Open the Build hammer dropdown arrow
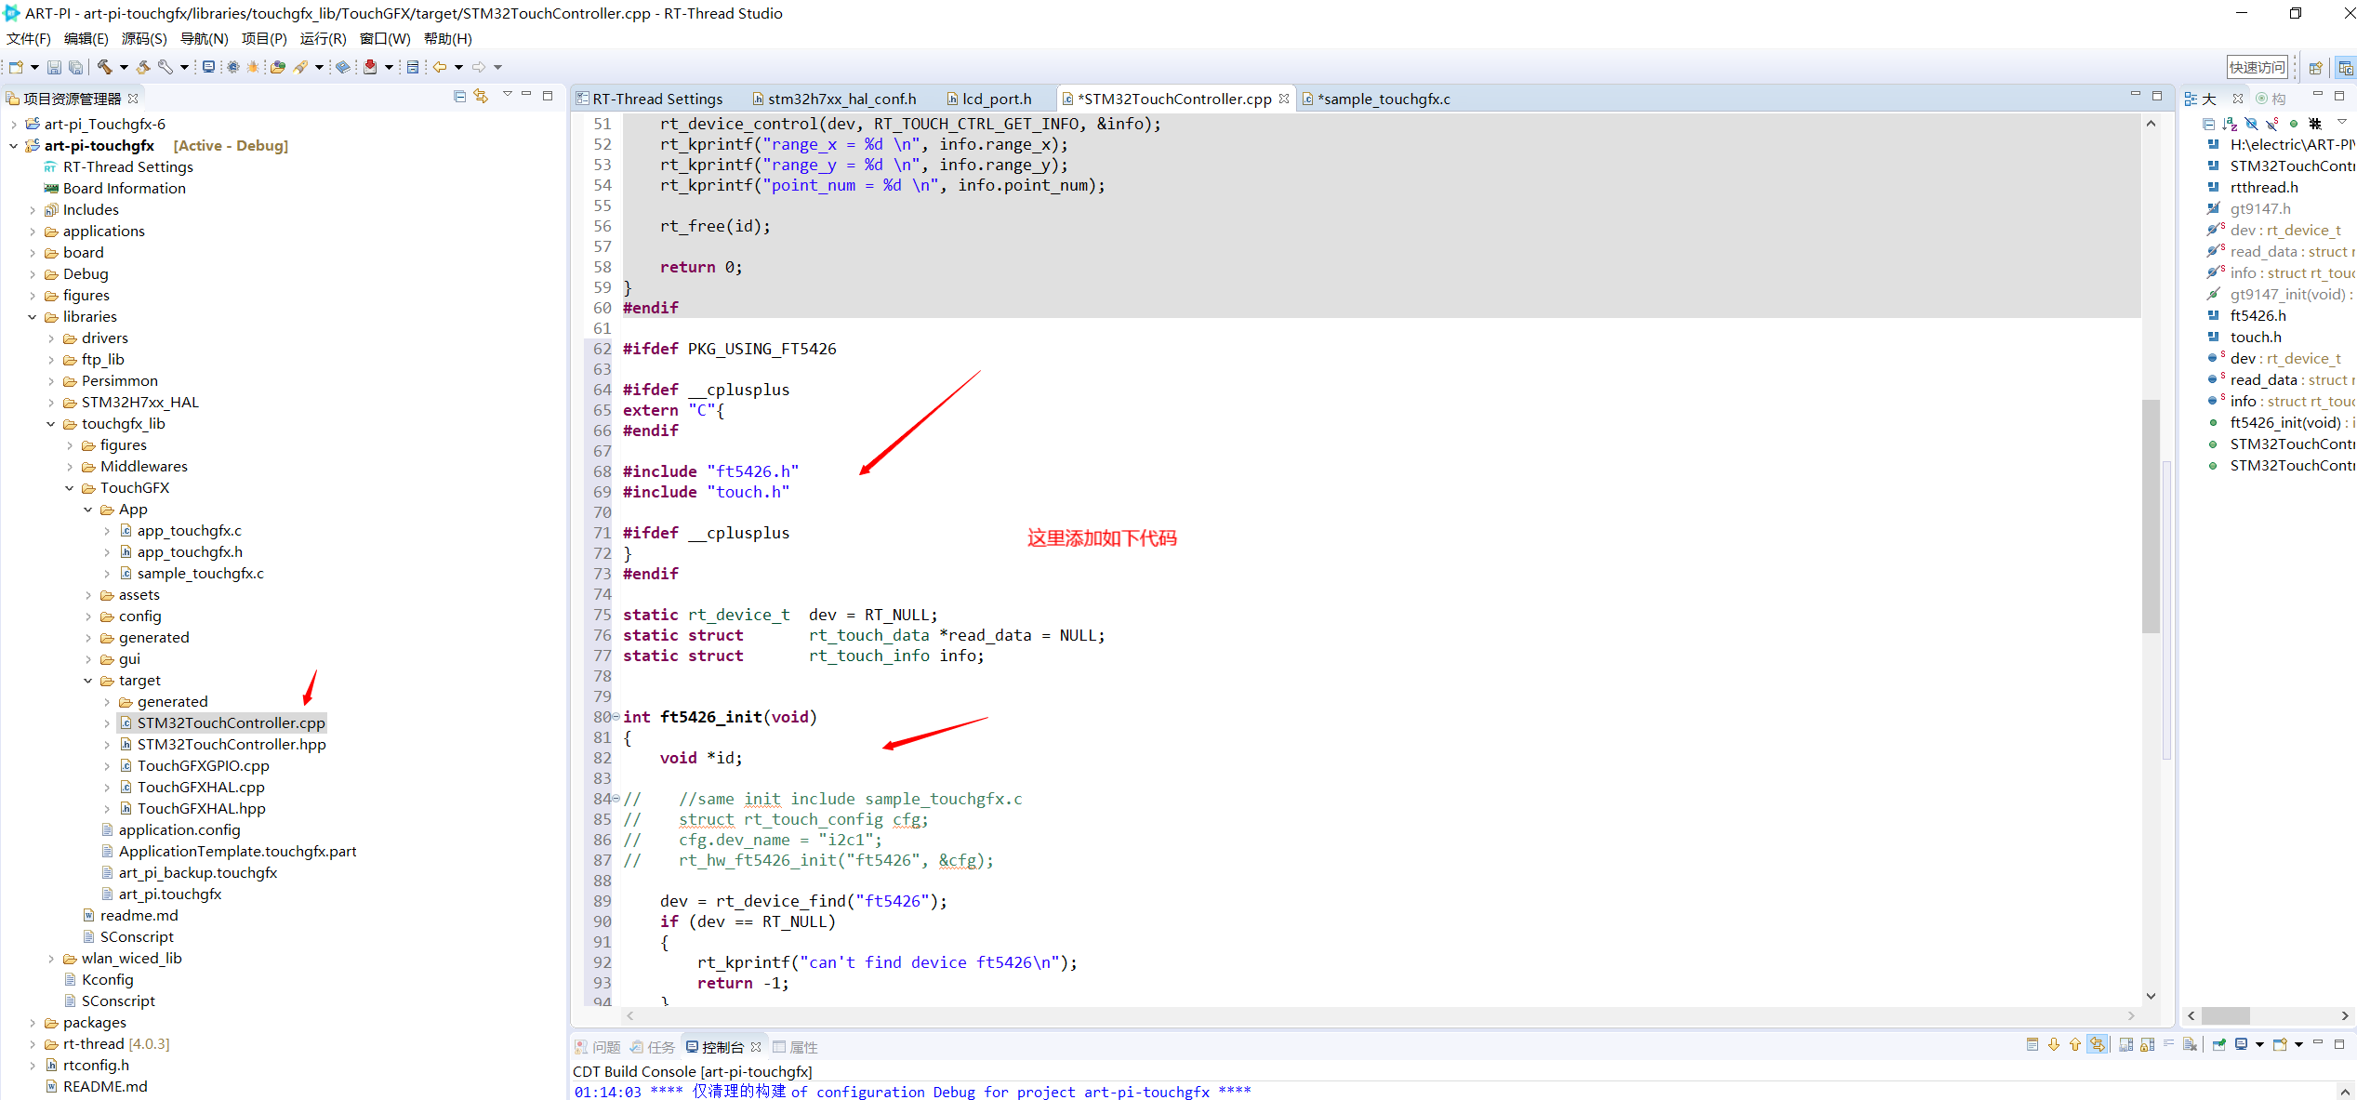Viewport: 2357px width, 1100px height. tap(124, 67)
